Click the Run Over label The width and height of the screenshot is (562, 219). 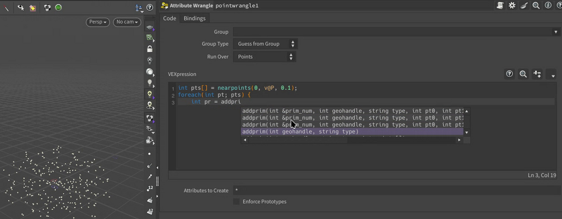coord(218,56)
